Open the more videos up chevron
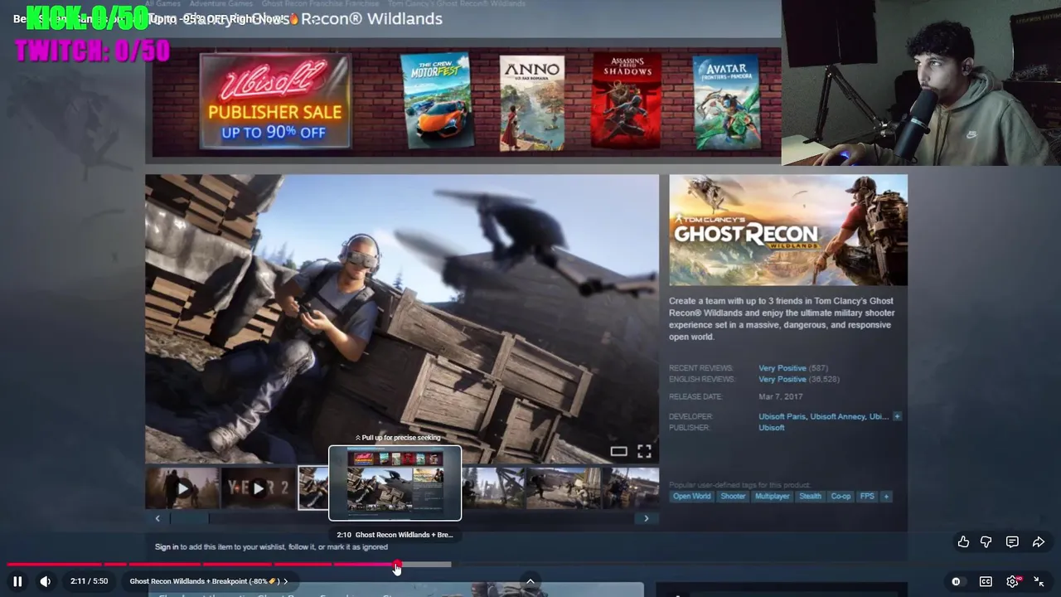The image size is (1061, 597). 530,580
